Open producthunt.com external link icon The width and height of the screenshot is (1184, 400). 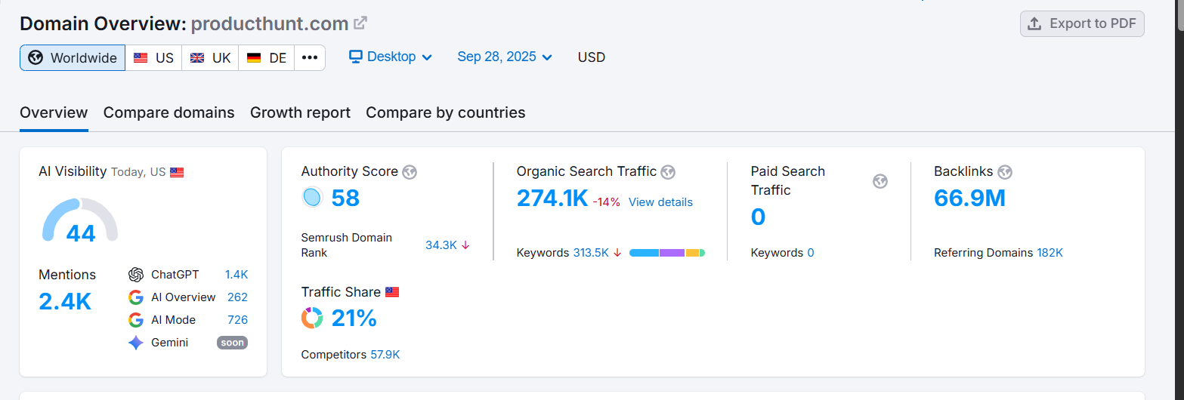click(x=360, y=23)
